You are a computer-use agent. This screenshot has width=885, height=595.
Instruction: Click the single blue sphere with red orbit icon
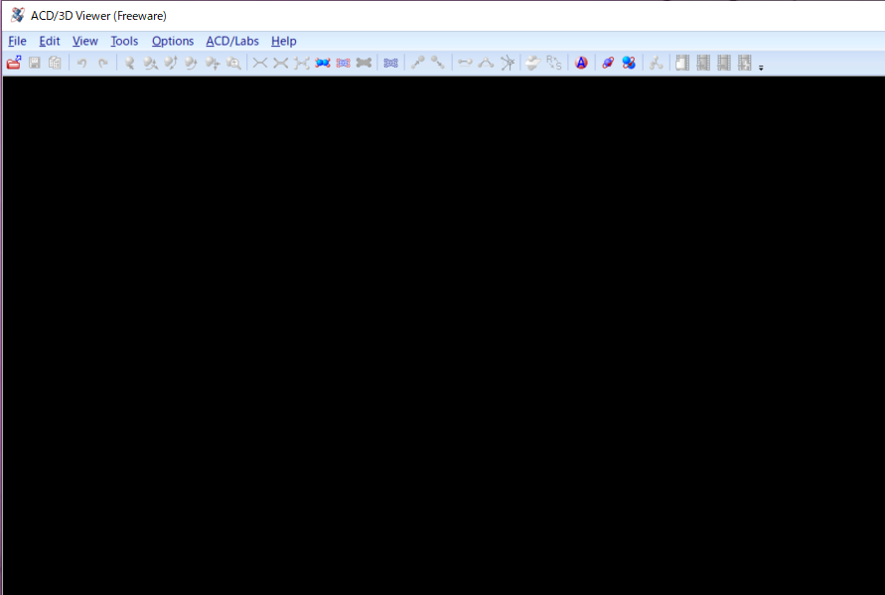click(x=608, y=63)
